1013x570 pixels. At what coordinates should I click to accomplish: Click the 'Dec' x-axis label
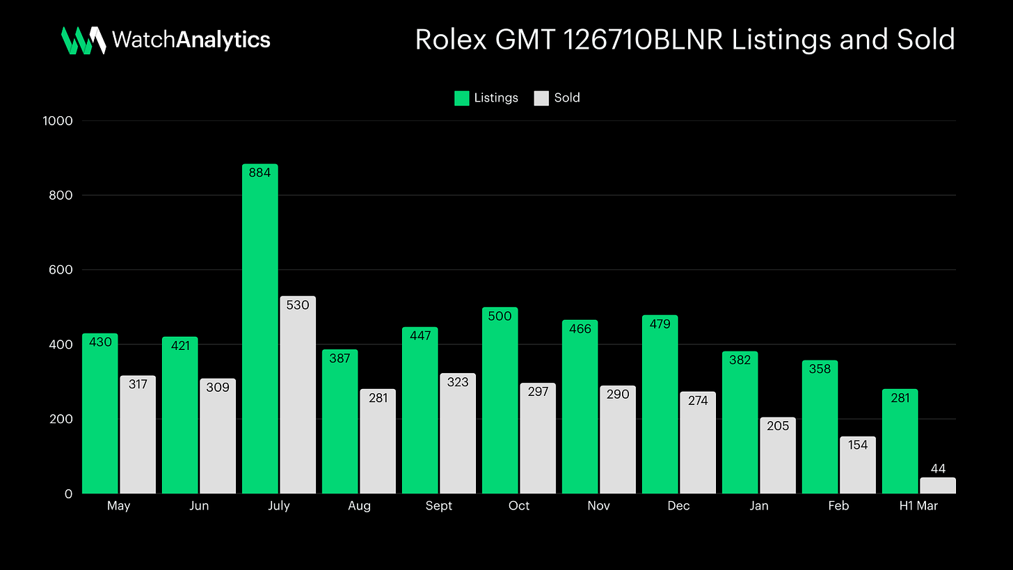click(679, 506)
